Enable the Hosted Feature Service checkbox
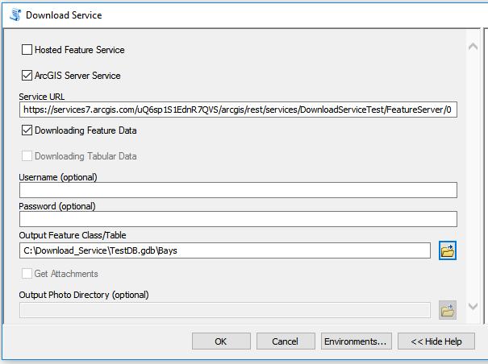The image size is (488, 364). [27, 50]
